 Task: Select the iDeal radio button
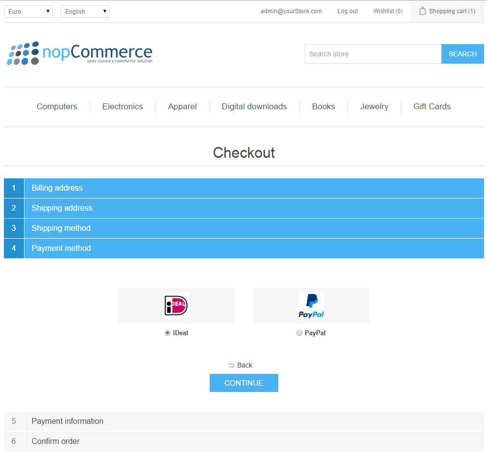click(x=168, y=333)
